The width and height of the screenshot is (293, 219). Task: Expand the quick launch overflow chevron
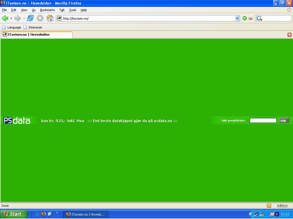[x=57, y=213]
